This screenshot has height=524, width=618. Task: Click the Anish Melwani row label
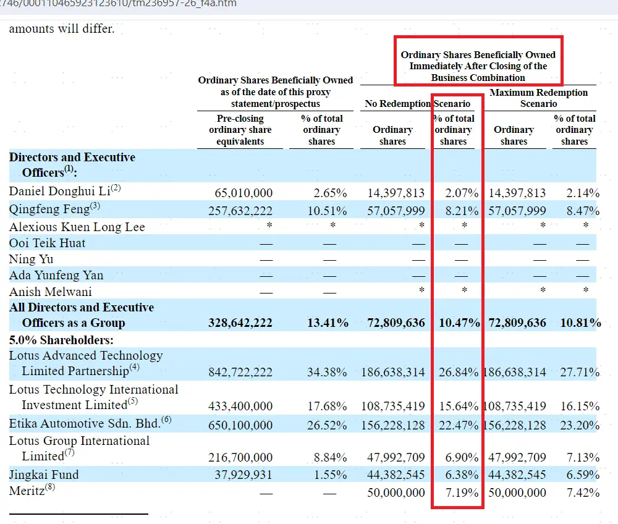[x=51, y=291]
